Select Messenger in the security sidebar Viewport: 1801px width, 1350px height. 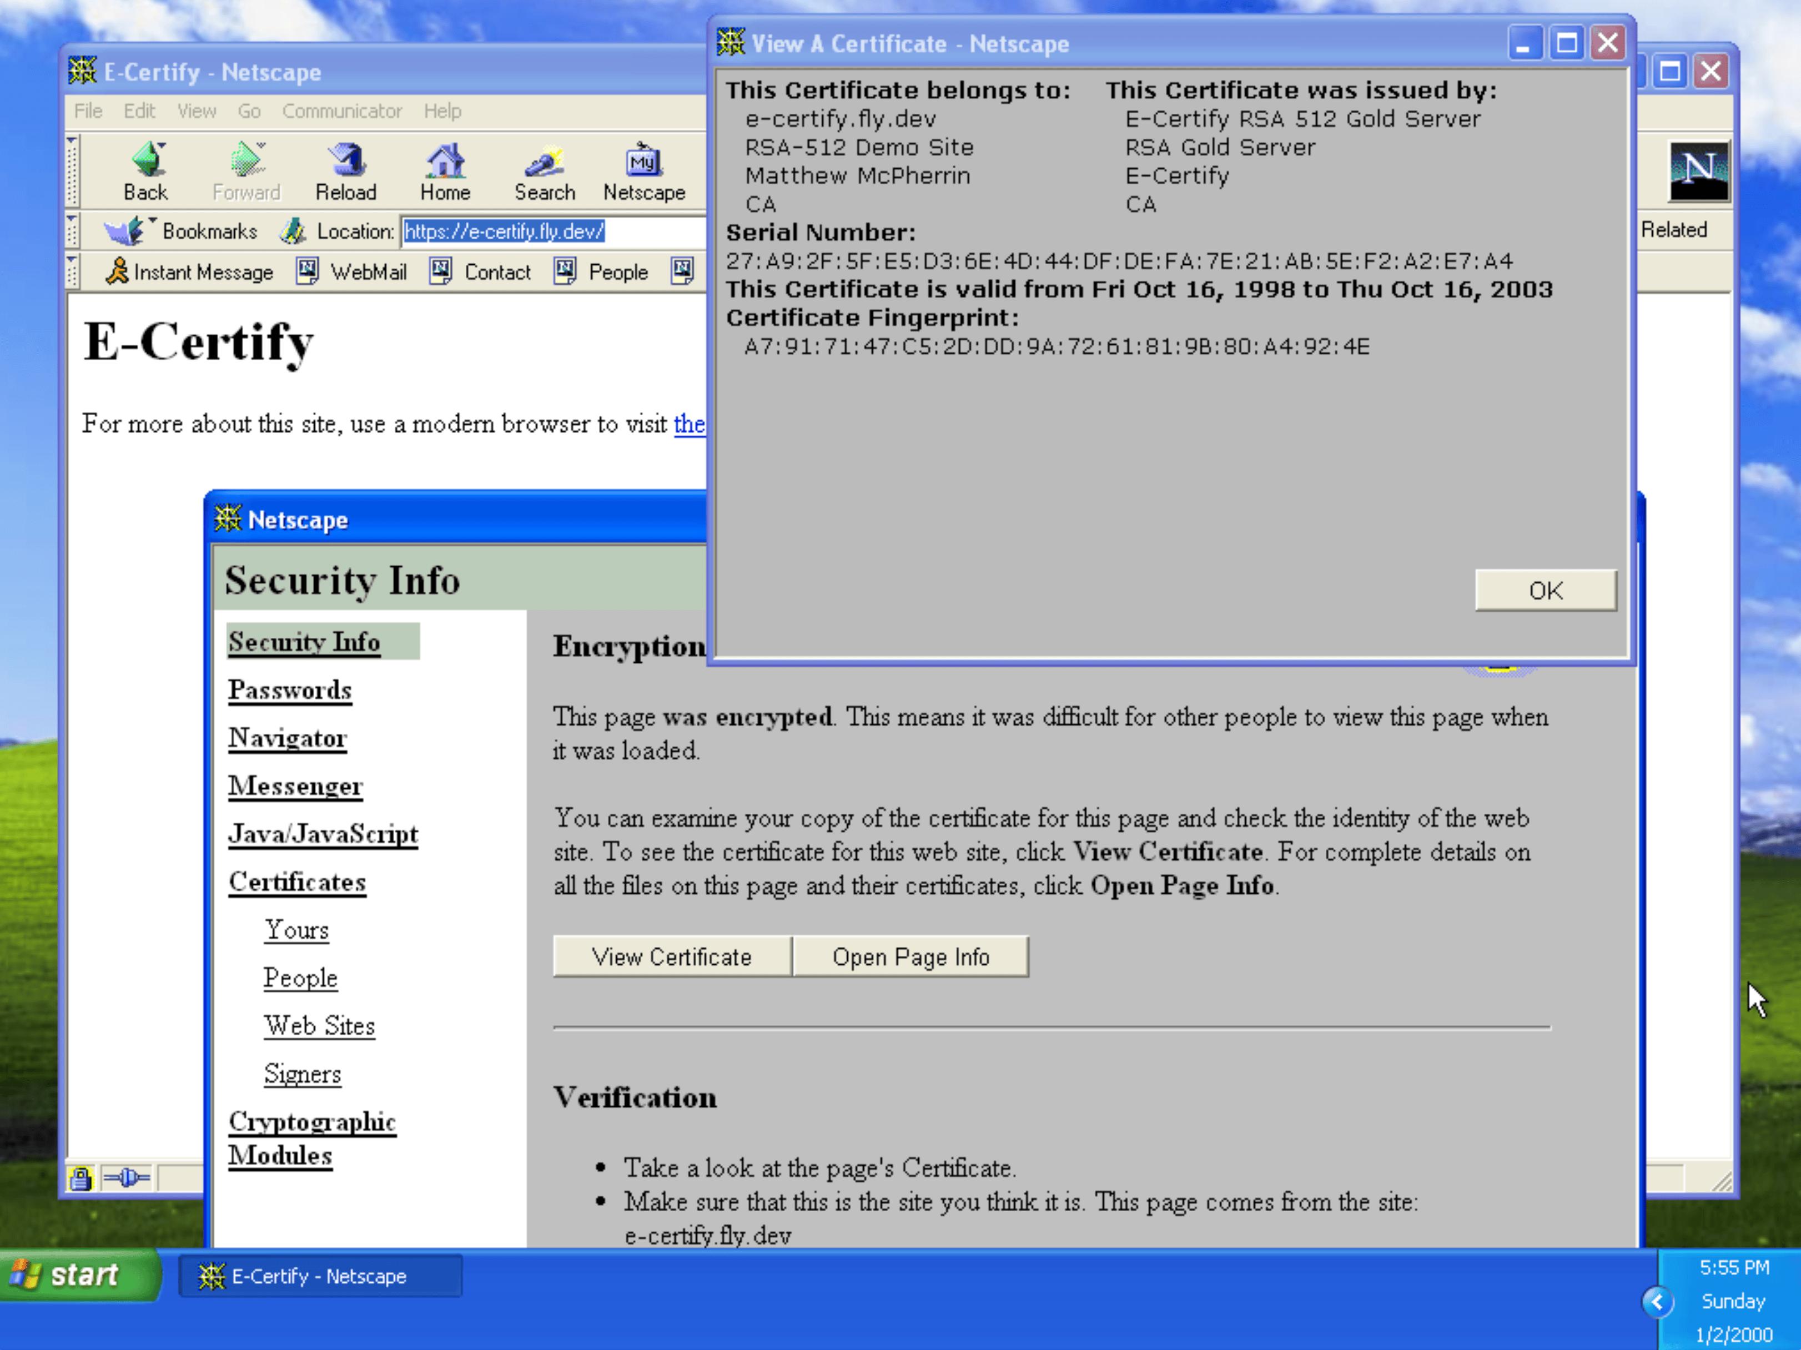pyautogui.click(x=295, y=787)
